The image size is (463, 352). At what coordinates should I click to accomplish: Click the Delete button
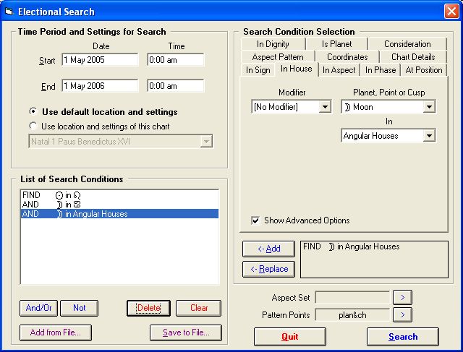click(x=148, y=308)
